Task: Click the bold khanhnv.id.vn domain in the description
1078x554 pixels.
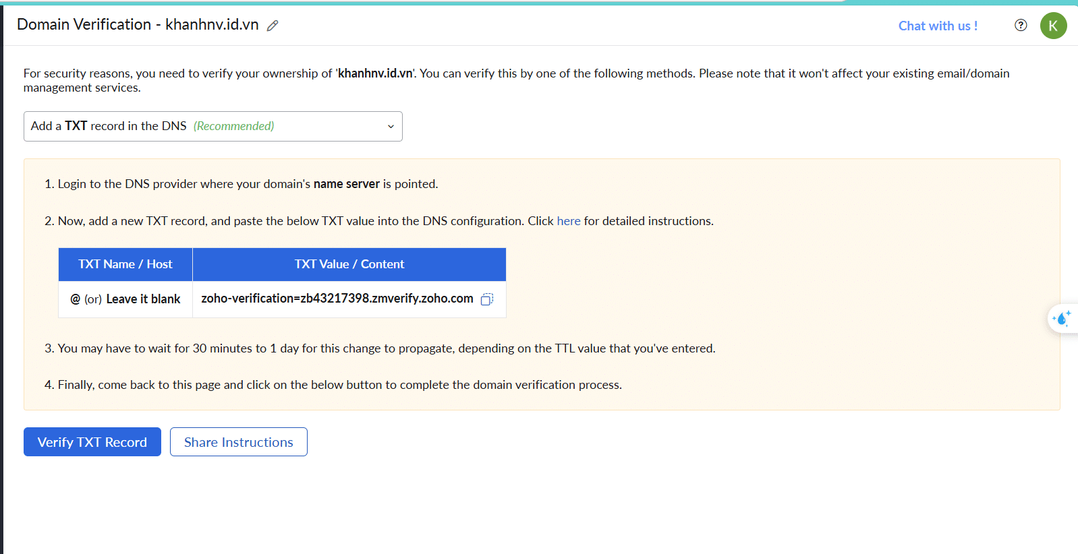Action: (x=375, y=73)
